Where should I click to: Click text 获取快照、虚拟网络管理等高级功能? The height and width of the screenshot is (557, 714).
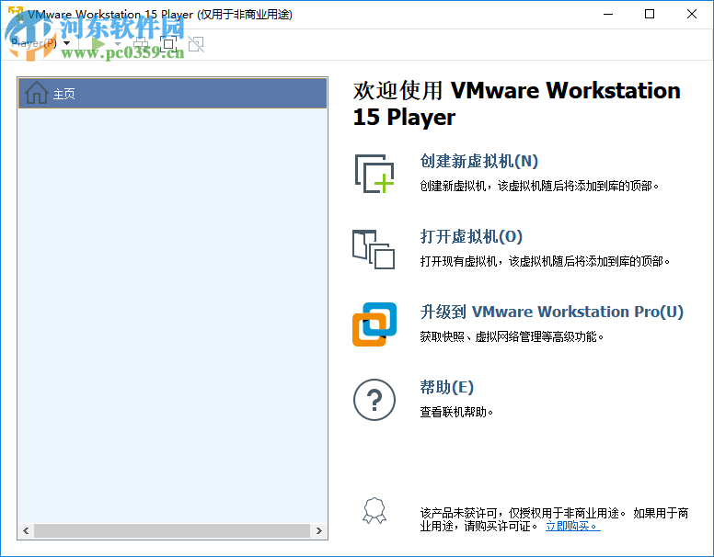pyautogui.click(x=512, y=336)
